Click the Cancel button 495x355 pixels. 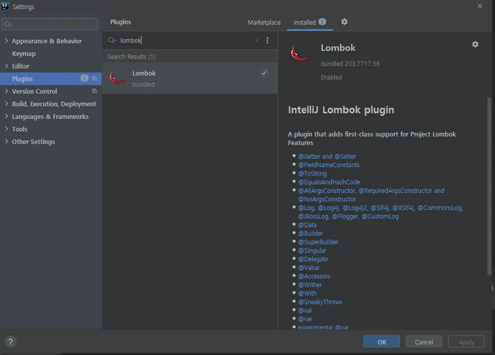423,342
